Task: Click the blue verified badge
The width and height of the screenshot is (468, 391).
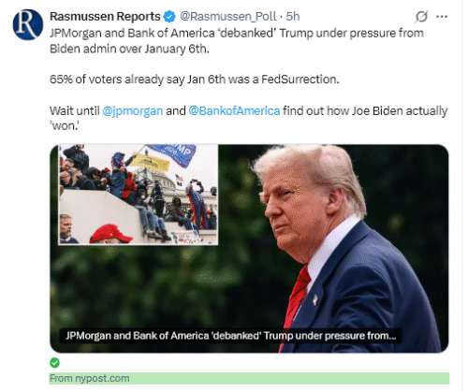Action: 169,17
